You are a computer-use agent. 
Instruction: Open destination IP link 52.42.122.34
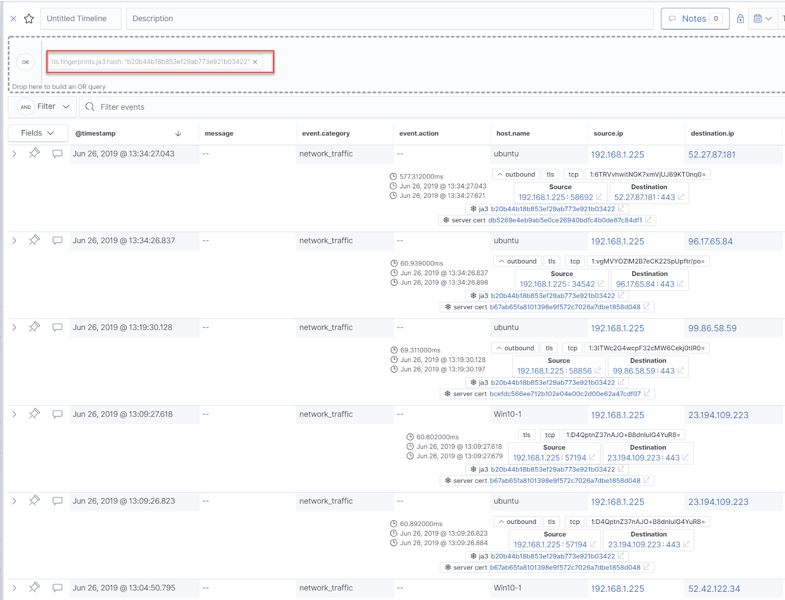(x=714, y=589)
